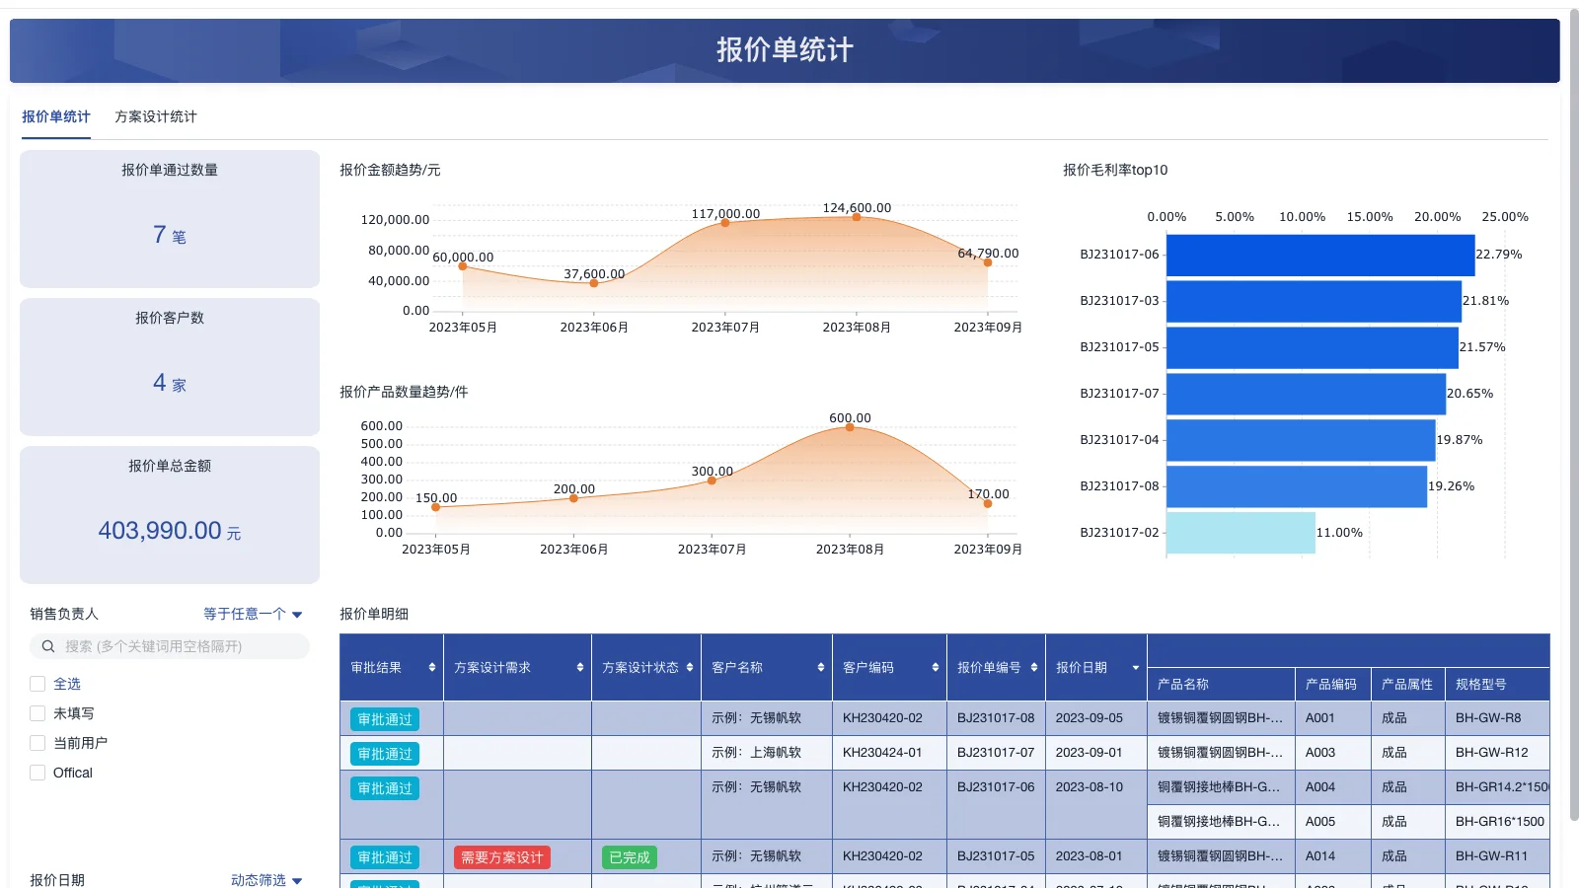Viewport: 1579px width, 888px height.
Task: Click the 审批通过 tag in the first row
Action: coord(384,718)
